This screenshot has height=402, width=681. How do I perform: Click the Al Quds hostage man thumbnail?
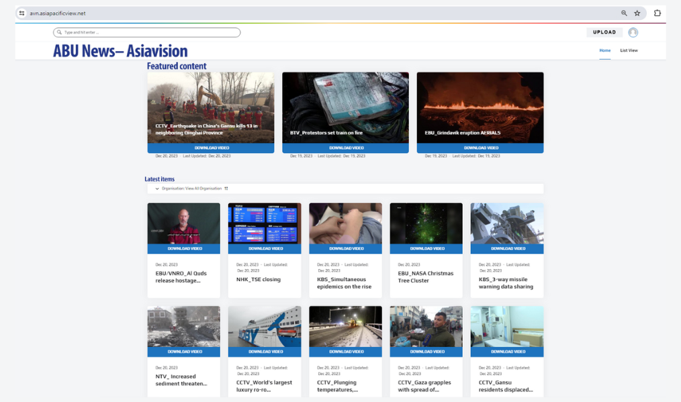184,223
